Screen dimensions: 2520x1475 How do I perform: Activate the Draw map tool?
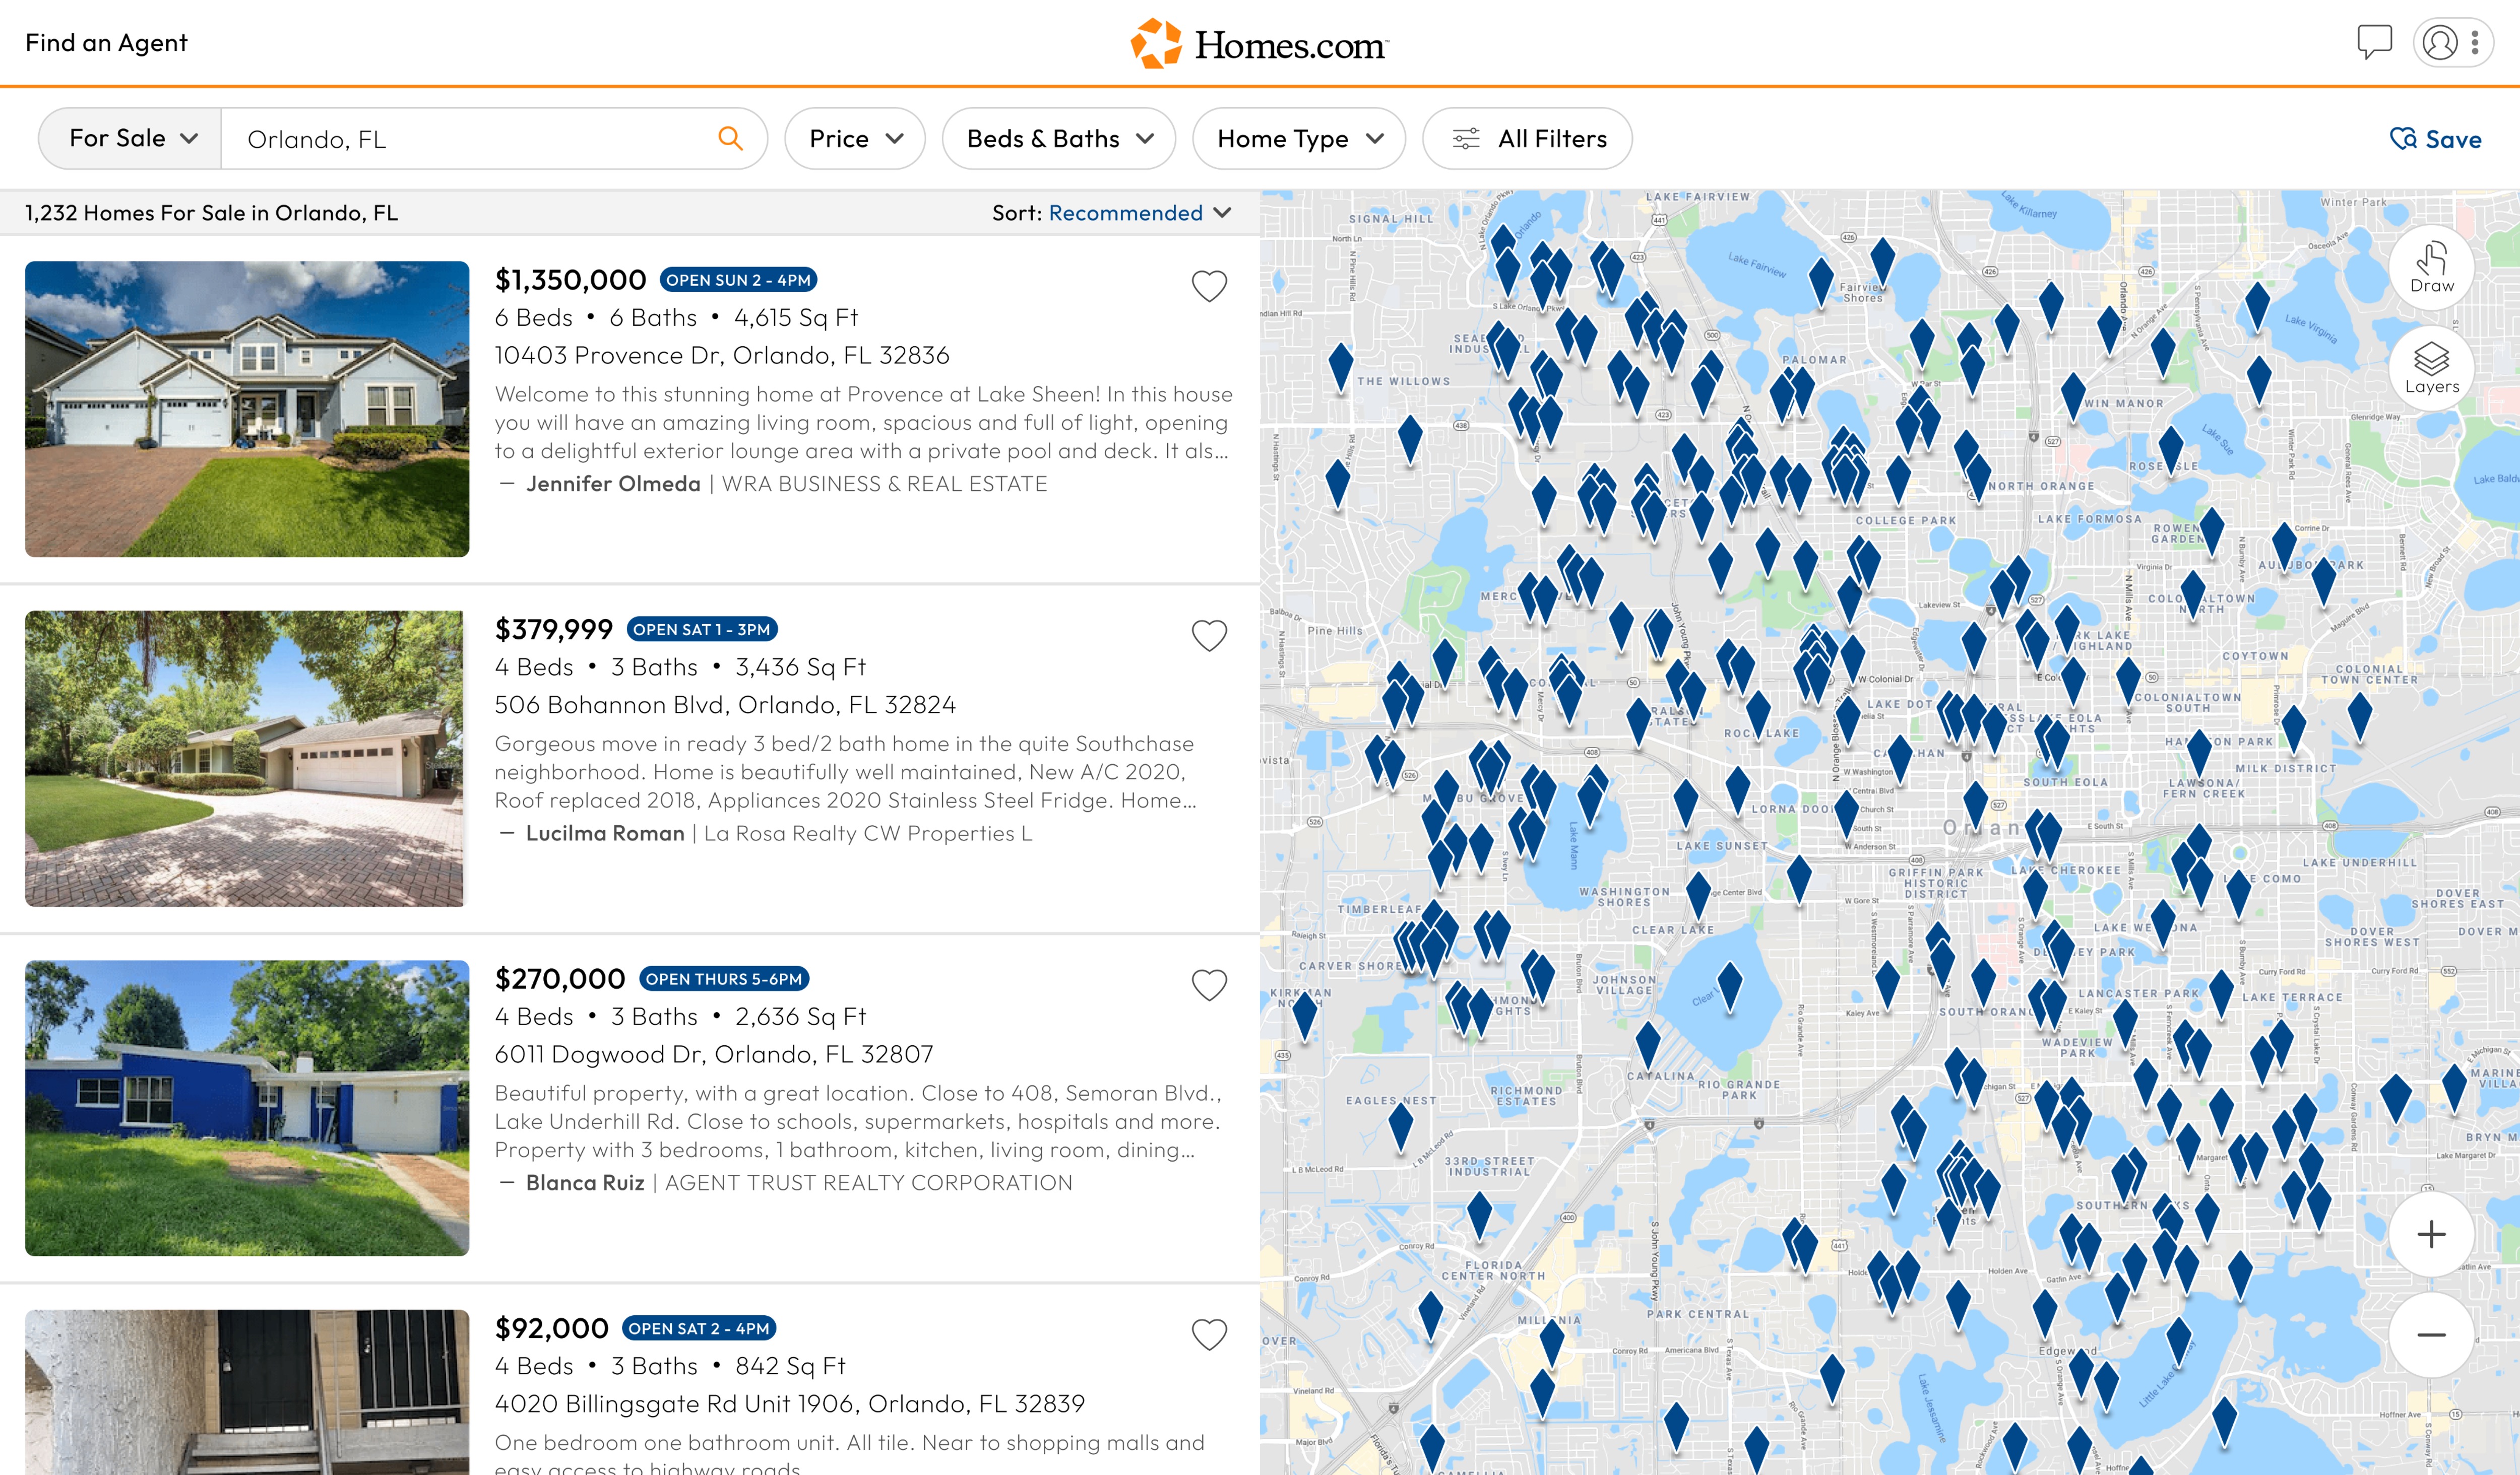[x=2431, y=268]
